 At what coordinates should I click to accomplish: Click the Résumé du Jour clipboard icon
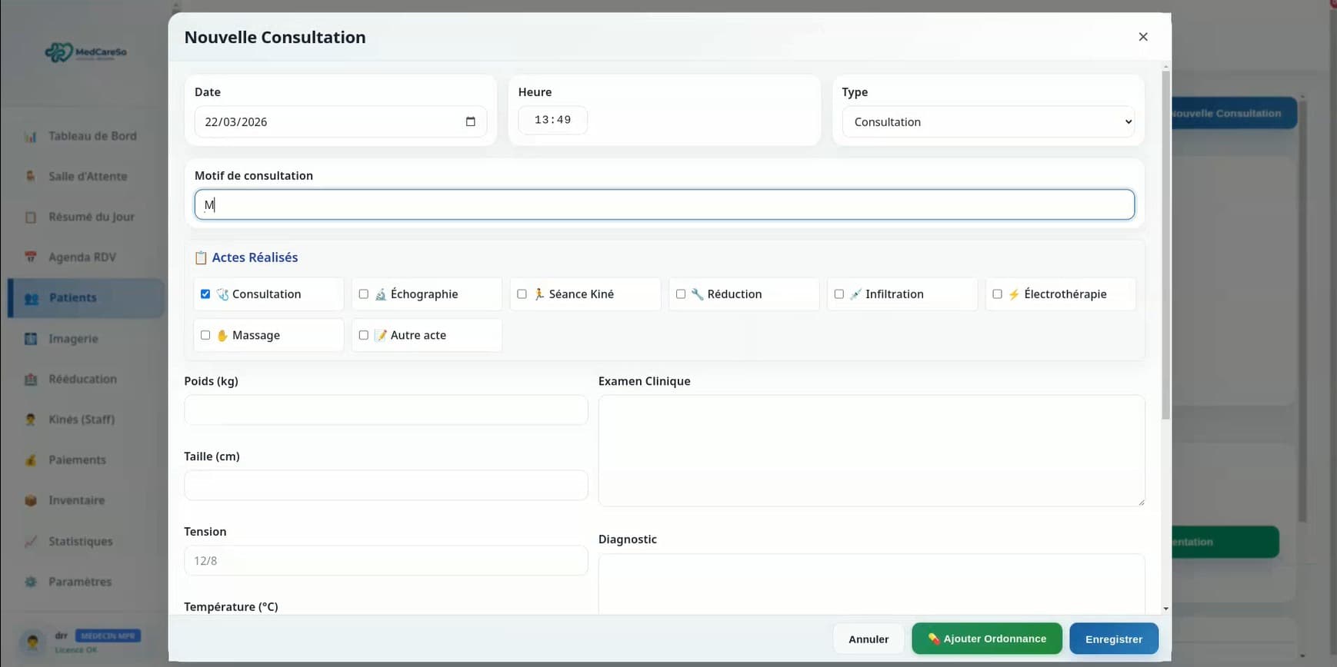31,217
